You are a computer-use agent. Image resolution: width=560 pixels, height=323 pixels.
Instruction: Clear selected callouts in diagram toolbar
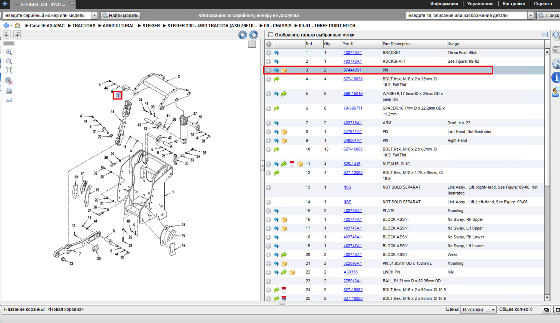pos(9,81)
